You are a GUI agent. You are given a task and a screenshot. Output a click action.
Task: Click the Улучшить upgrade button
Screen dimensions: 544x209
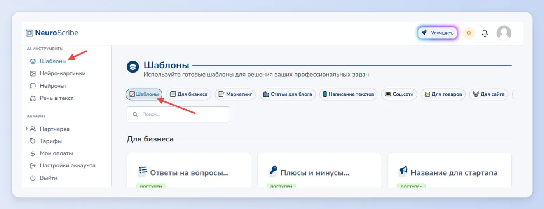(x=438, y=33)
